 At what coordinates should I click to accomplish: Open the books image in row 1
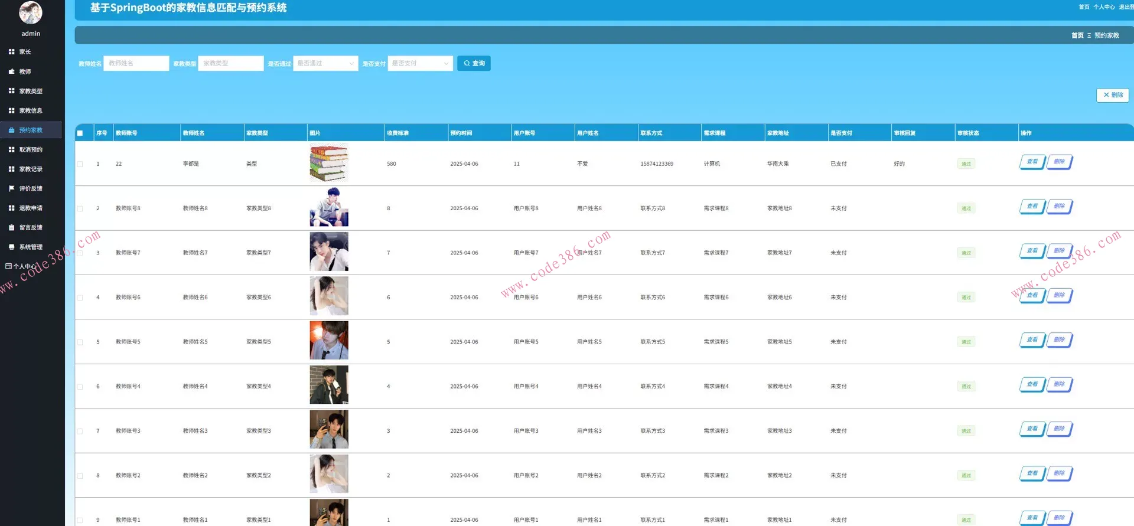coord(329,162)
